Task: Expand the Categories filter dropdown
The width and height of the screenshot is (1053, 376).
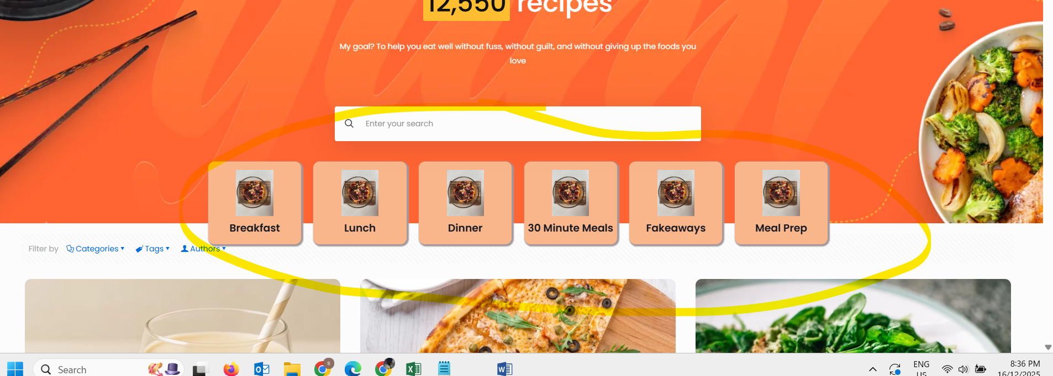Action: [x=96, y=249]
